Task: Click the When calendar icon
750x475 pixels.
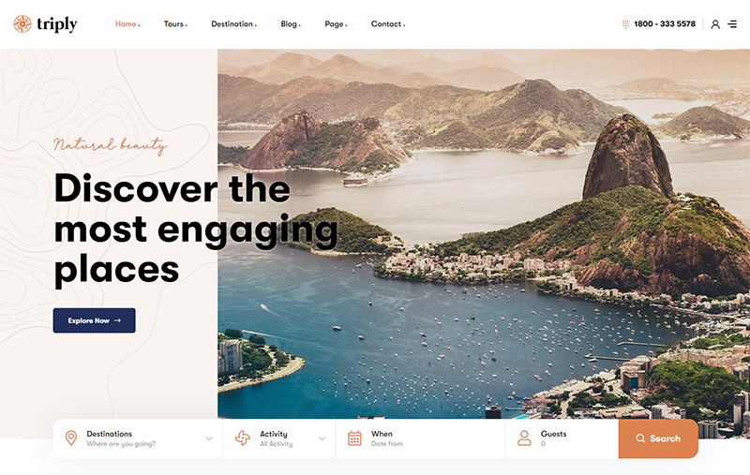Action: 354,438
